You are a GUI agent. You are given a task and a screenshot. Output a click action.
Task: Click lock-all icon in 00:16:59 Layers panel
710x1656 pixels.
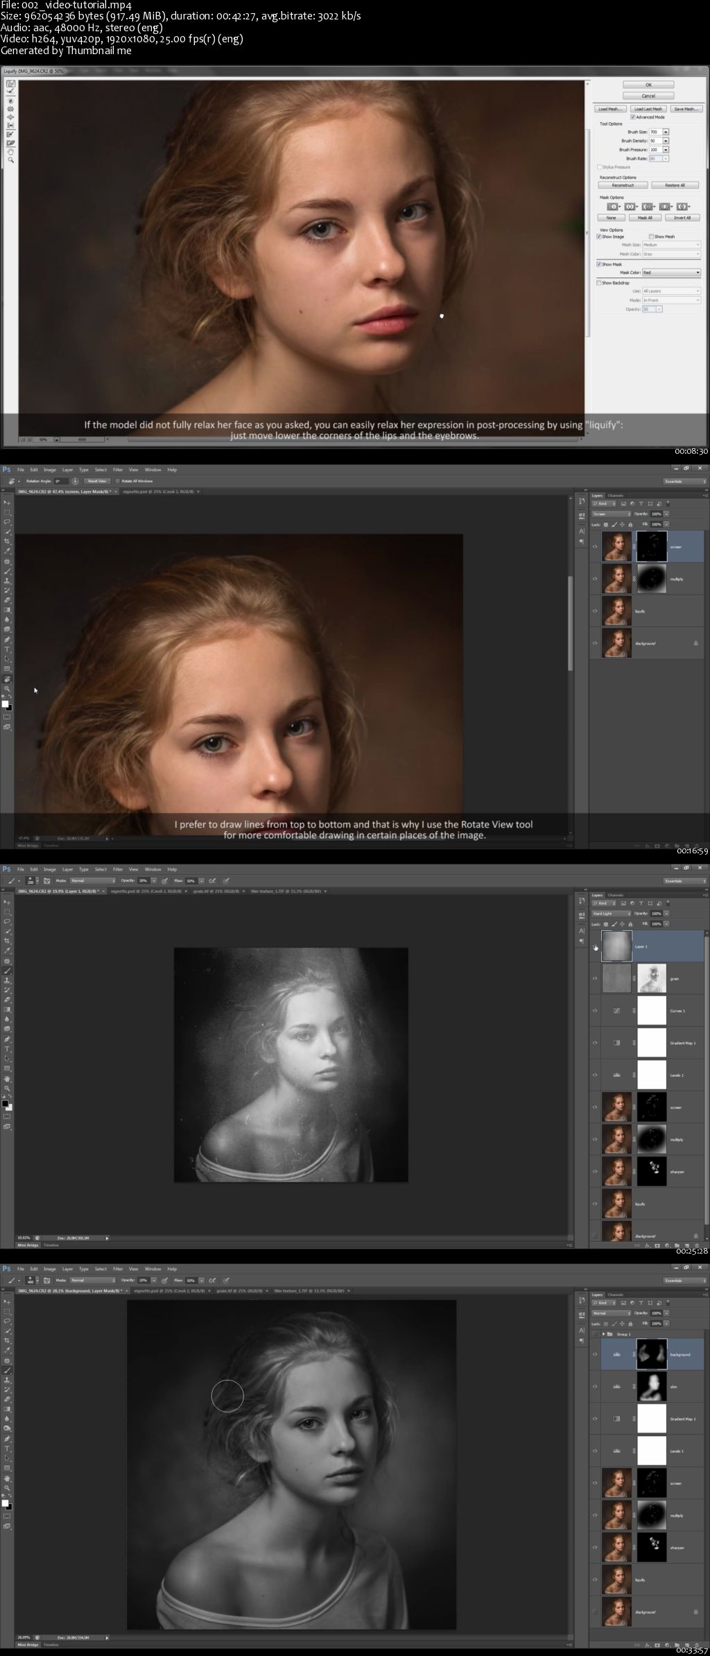click(x=630, y=524)
